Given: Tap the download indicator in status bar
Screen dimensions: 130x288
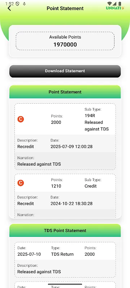Looking at the screenshot, I should click(x=24, y=4).
